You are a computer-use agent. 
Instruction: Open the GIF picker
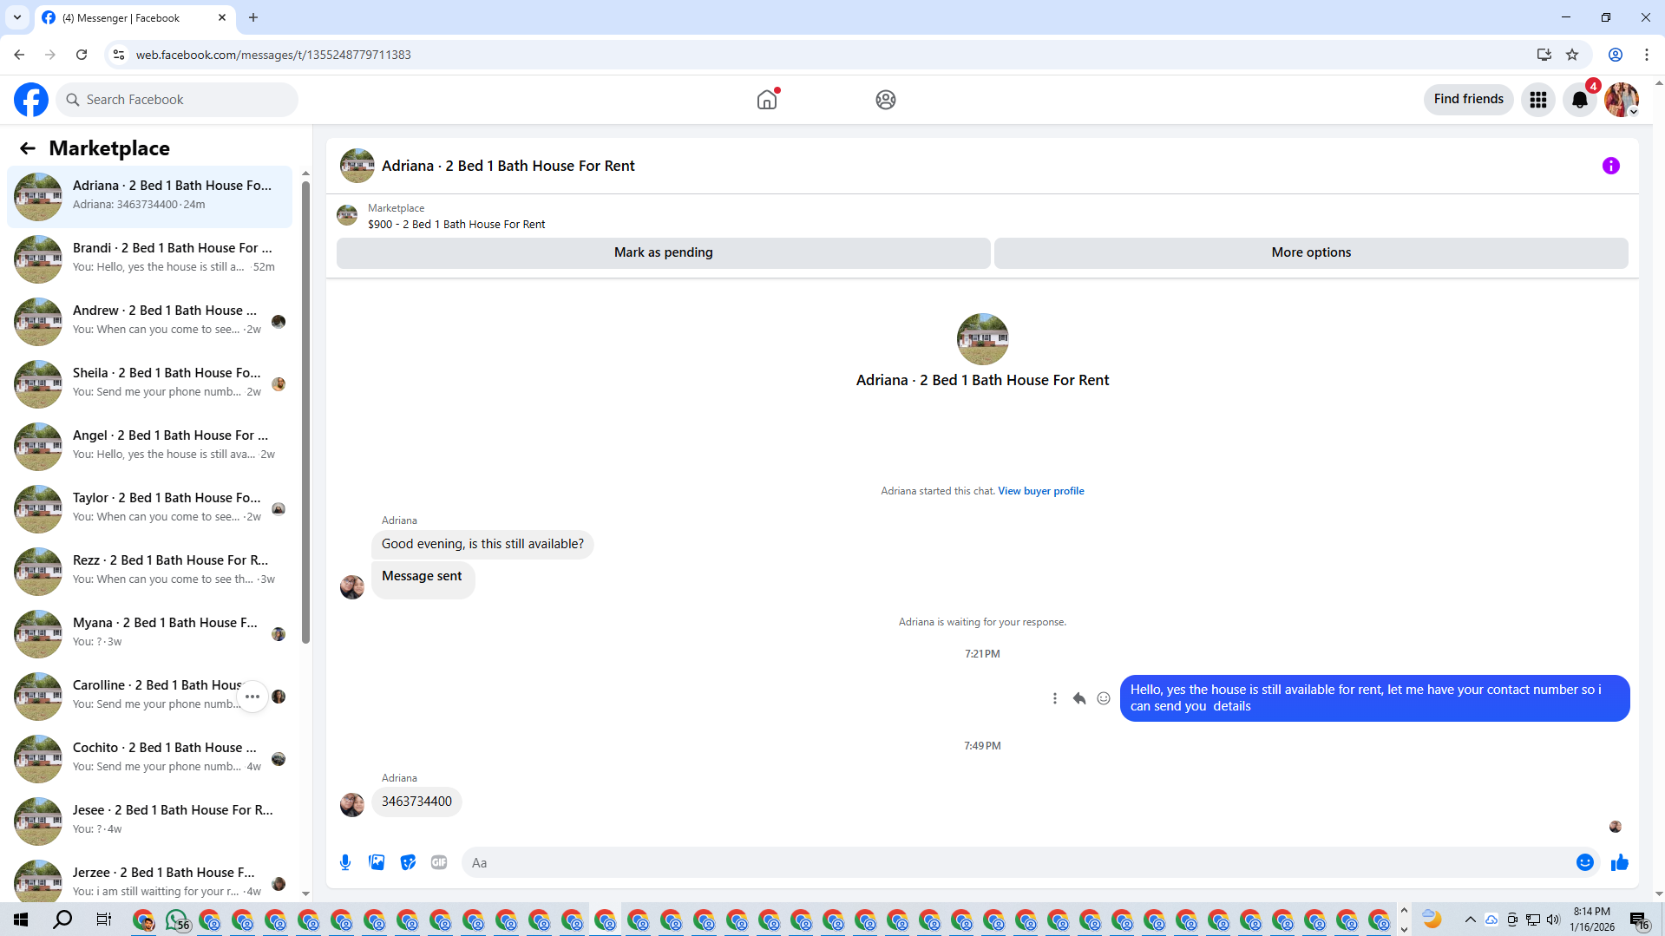439,862
